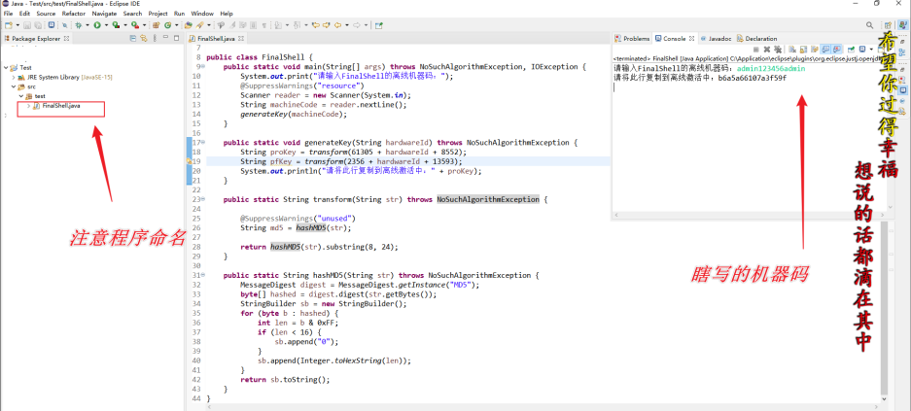
Task: Toggle console Word Wrap
Action: tap(815, 49)
